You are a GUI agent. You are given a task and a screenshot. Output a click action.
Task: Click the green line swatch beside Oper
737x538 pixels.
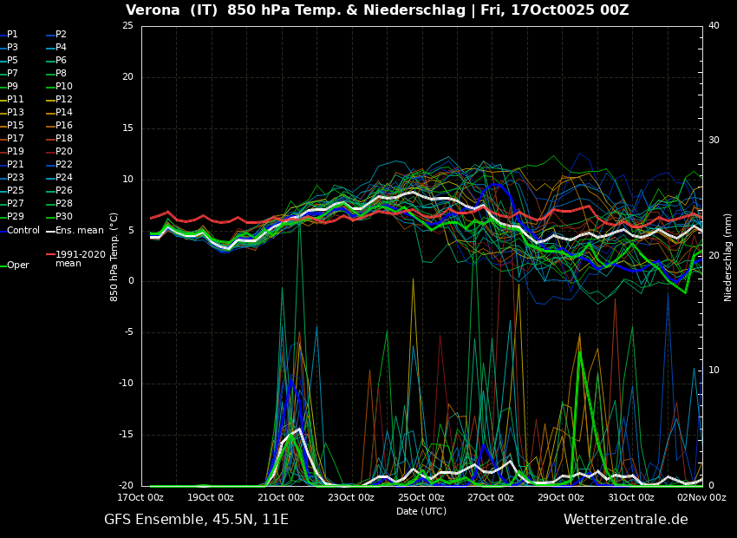(x=3, y=266)
